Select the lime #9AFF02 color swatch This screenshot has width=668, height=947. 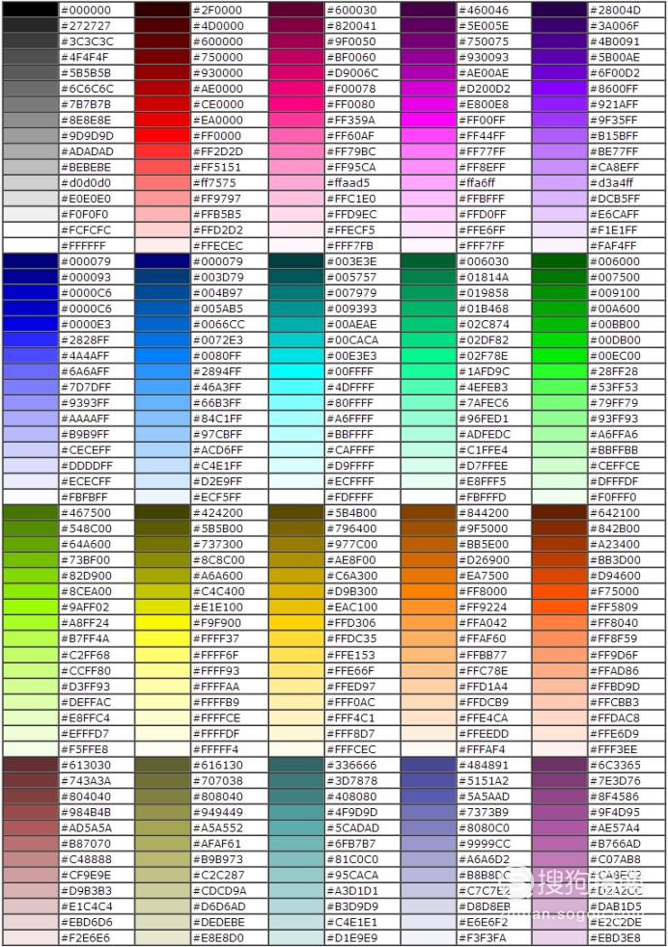(30, 607)
